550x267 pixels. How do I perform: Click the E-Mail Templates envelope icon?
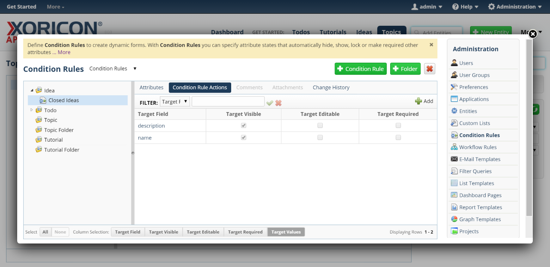454,159
